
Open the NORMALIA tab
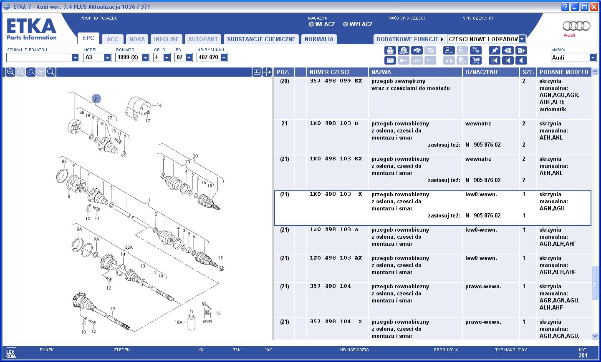319,39
